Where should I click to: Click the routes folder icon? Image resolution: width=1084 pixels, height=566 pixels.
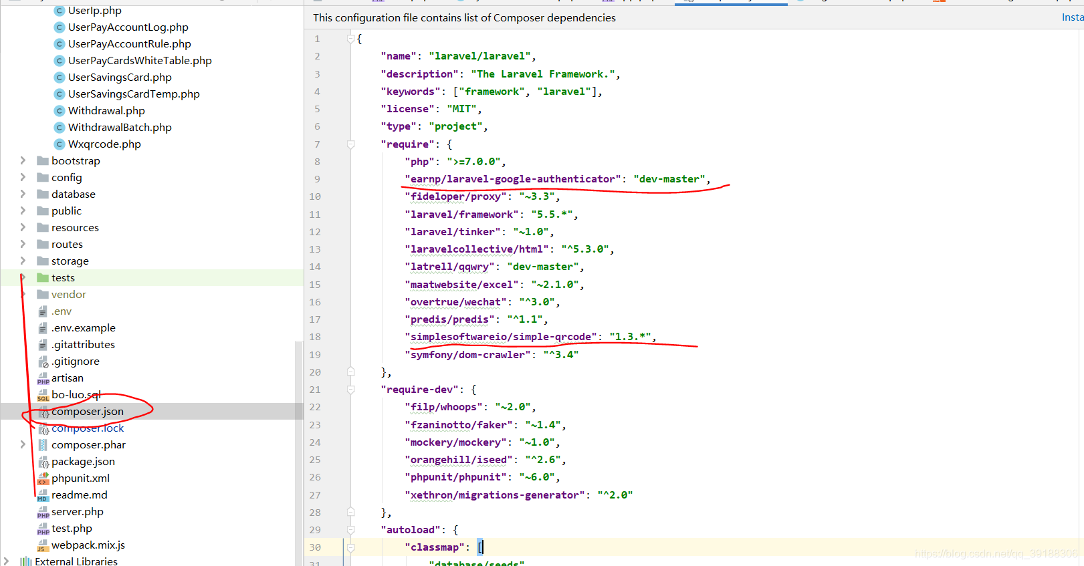43,245
